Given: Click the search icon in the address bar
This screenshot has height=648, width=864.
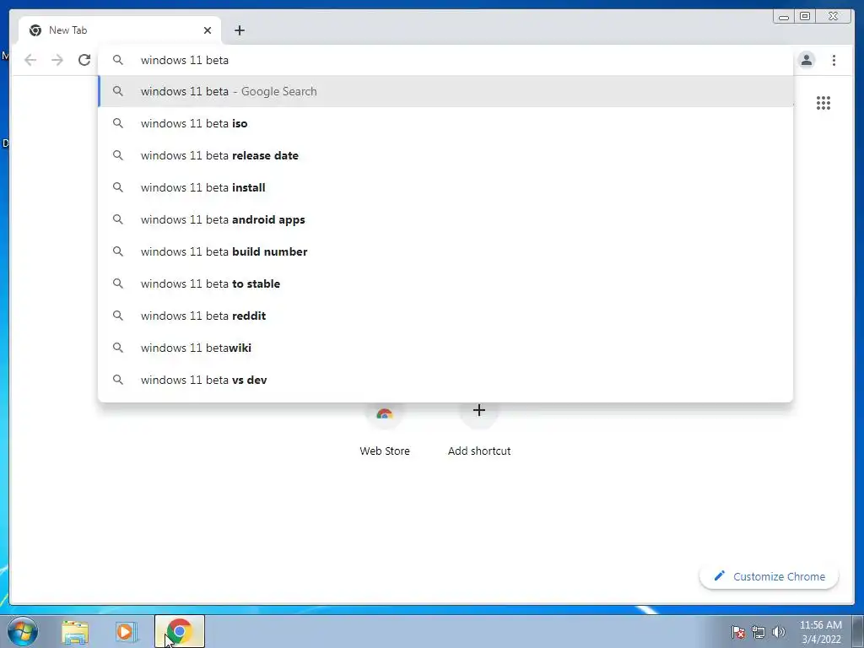Looking at the screenshot, I should [x=118, y=60].
